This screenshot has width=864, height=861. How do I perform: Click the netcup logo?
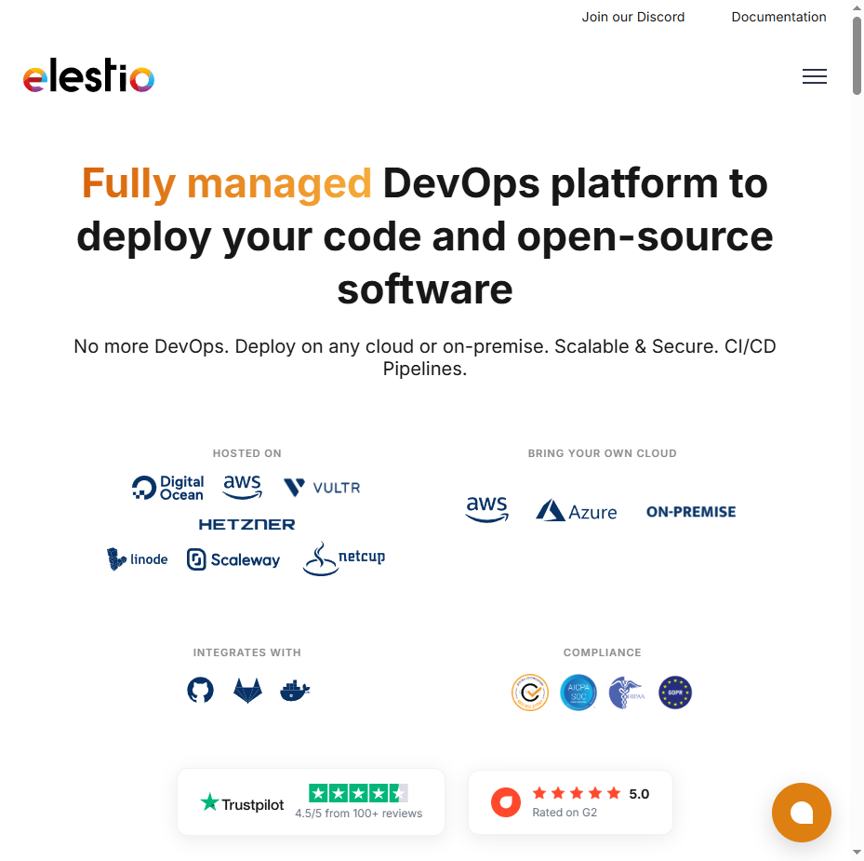(343, 558)
